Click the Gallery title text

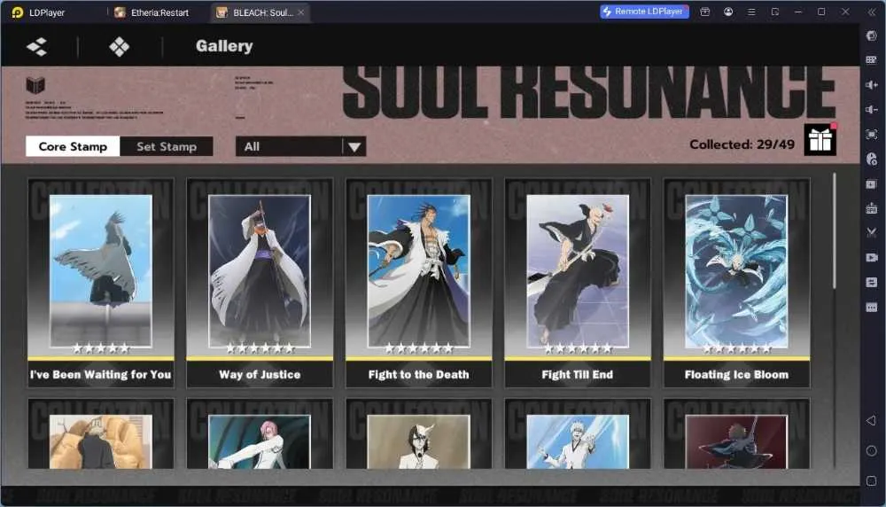point(224,46)
